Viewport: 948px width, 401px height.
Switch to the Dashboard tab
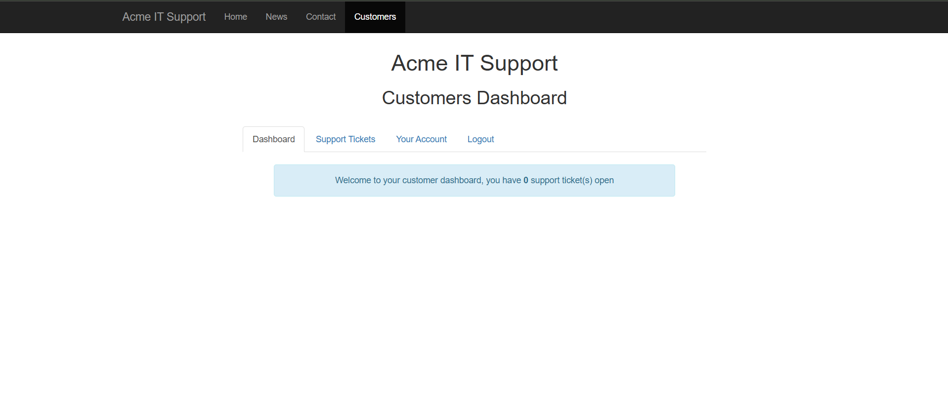[x=273, y=139]
